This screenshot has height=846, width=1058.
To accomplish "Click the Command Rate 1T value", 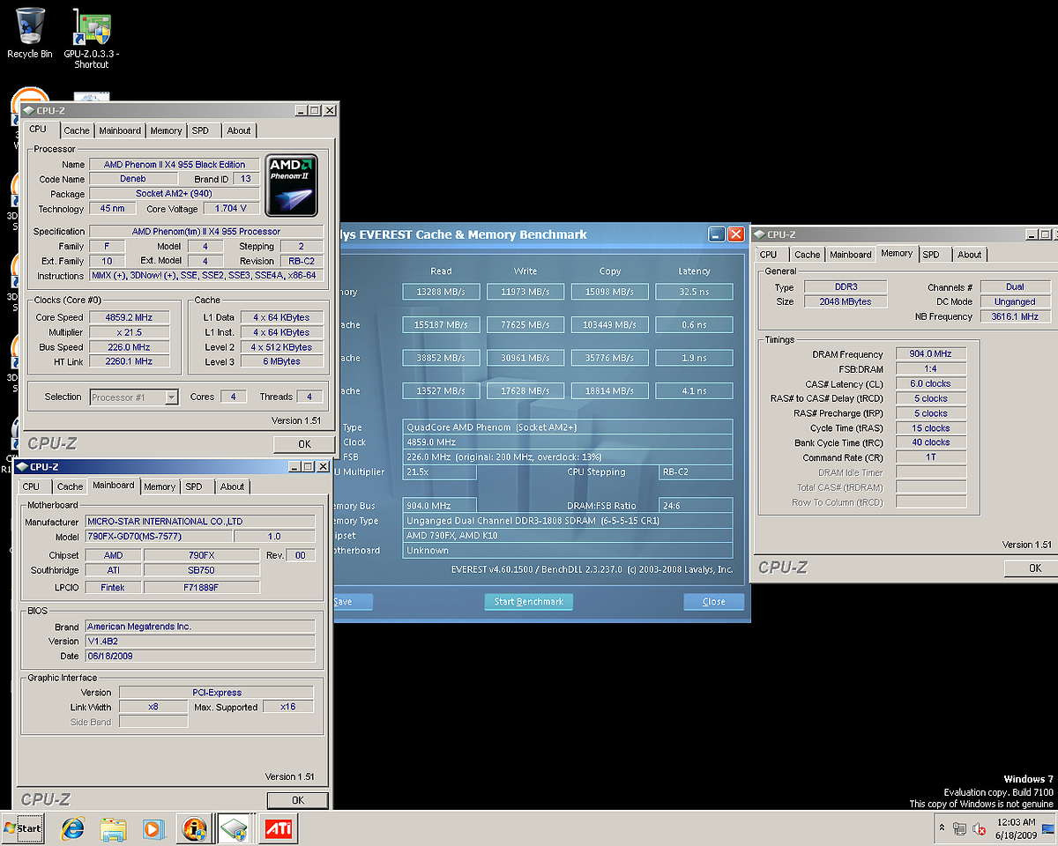I will [x=931, y=458].
